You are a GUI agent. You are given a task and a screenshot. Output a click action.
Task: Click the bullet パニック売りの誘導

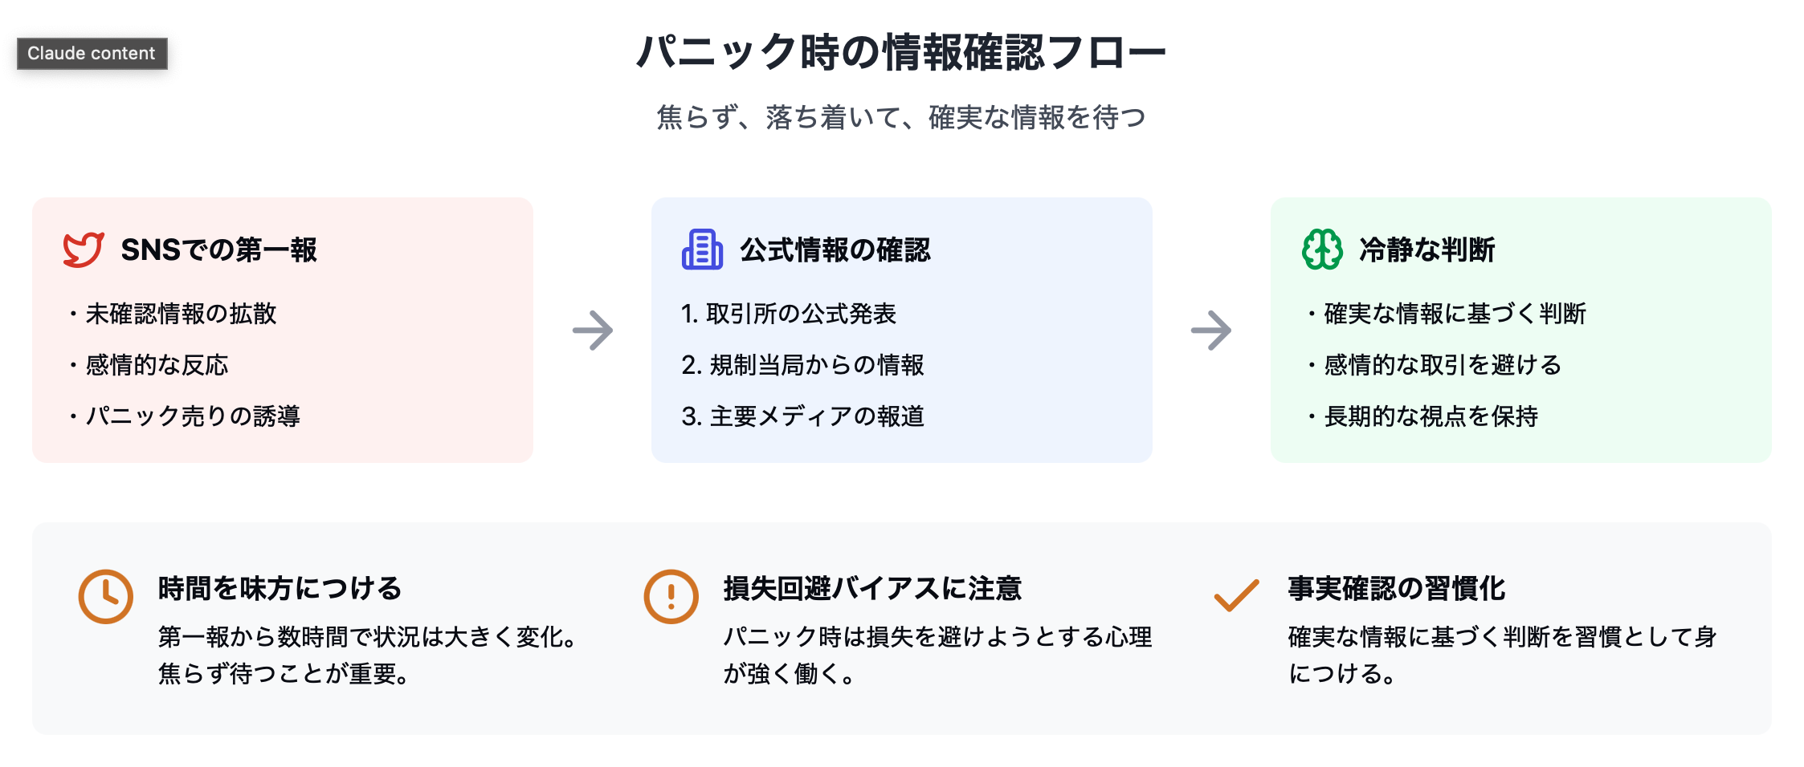click(x=193, y=416)
